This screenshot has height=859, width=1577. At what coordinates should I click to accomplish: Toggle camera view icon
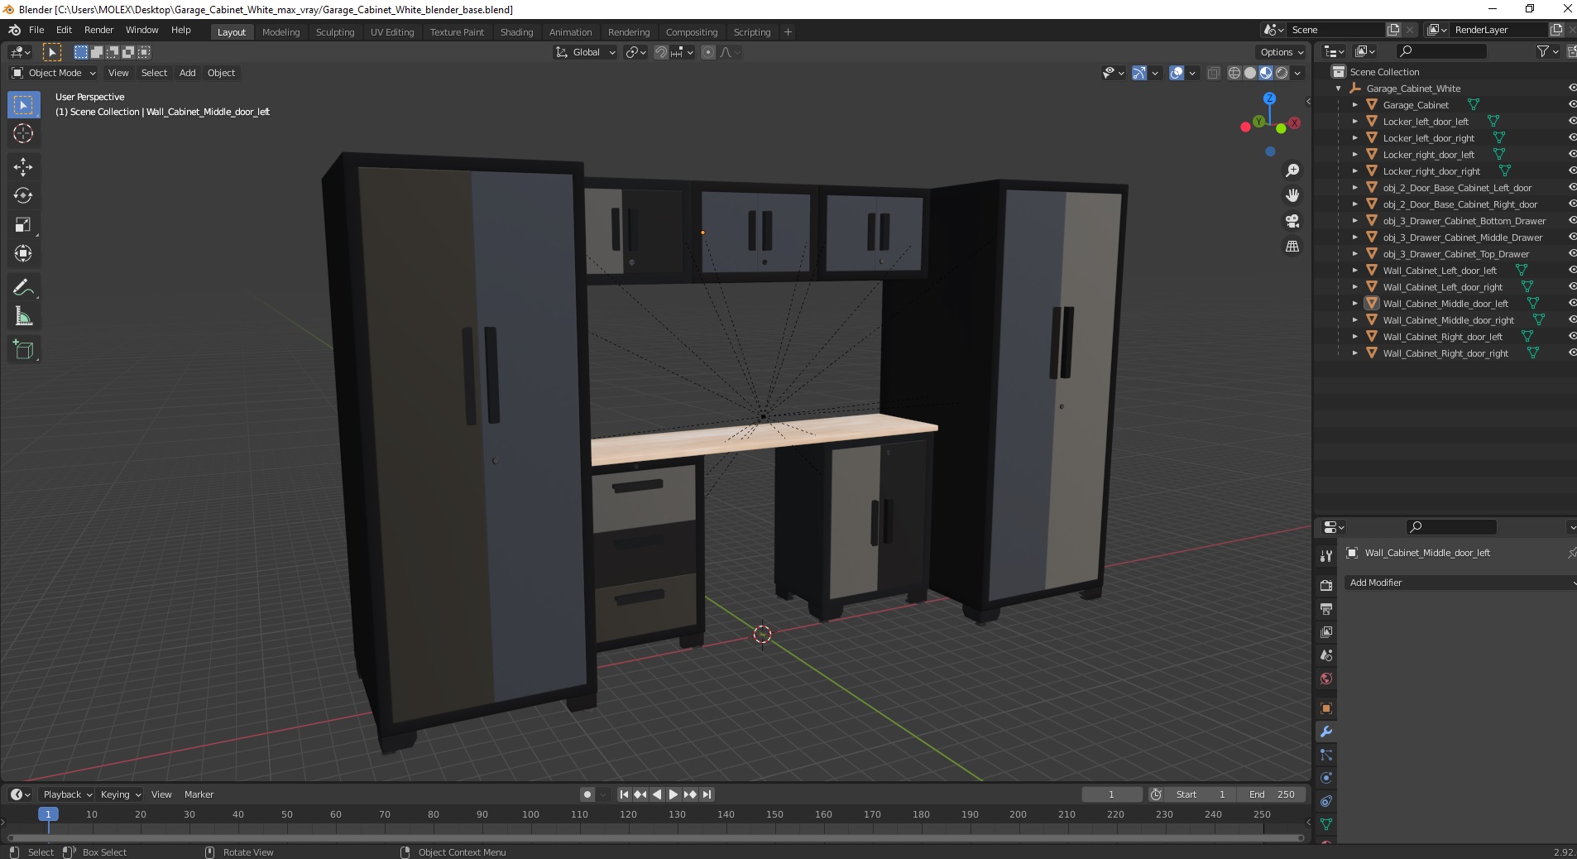[x=1292, y=221]
